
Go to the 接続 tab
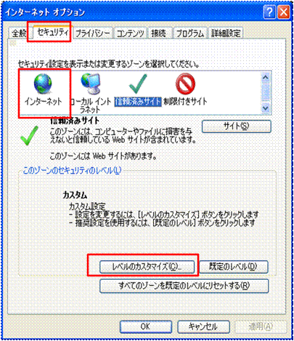pos(160,33)
